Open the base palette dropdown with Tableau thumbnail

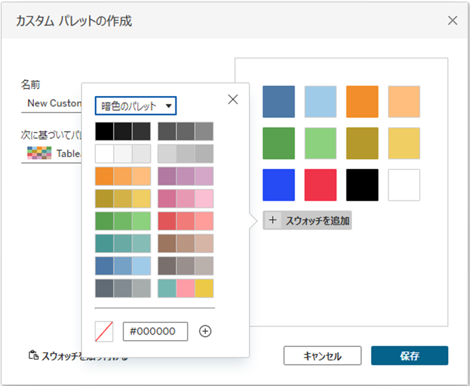51,153
